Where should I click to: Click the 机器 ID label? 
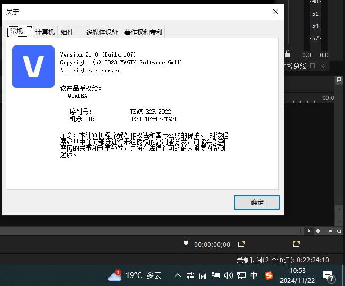(83, 119)
